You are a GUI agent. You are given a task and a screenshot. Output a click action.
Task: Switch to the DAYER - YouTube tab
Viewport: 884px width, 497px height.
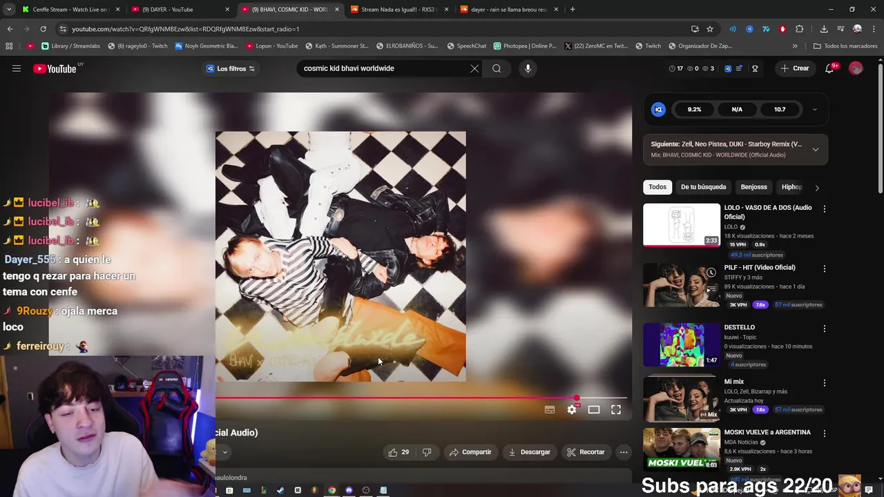click(180, 10)
